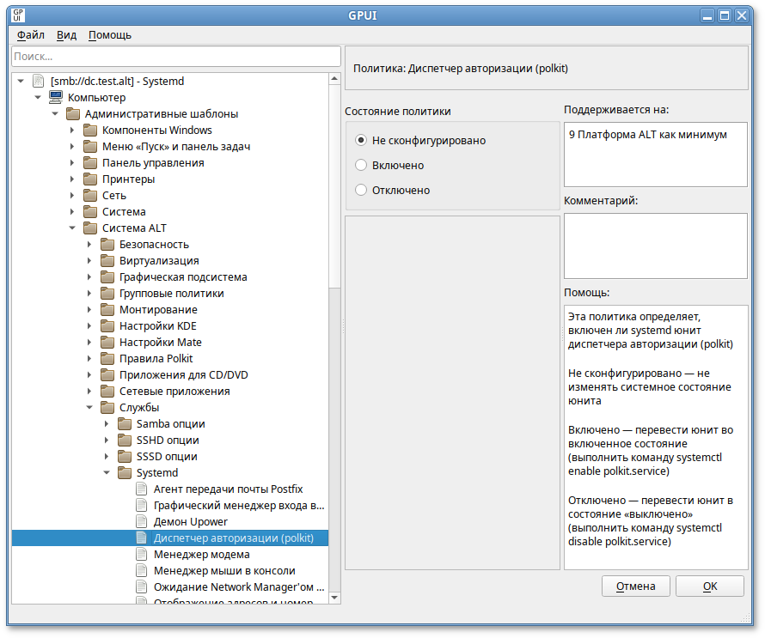Click the Компьютер computer icon in tree

pos(56,97)
